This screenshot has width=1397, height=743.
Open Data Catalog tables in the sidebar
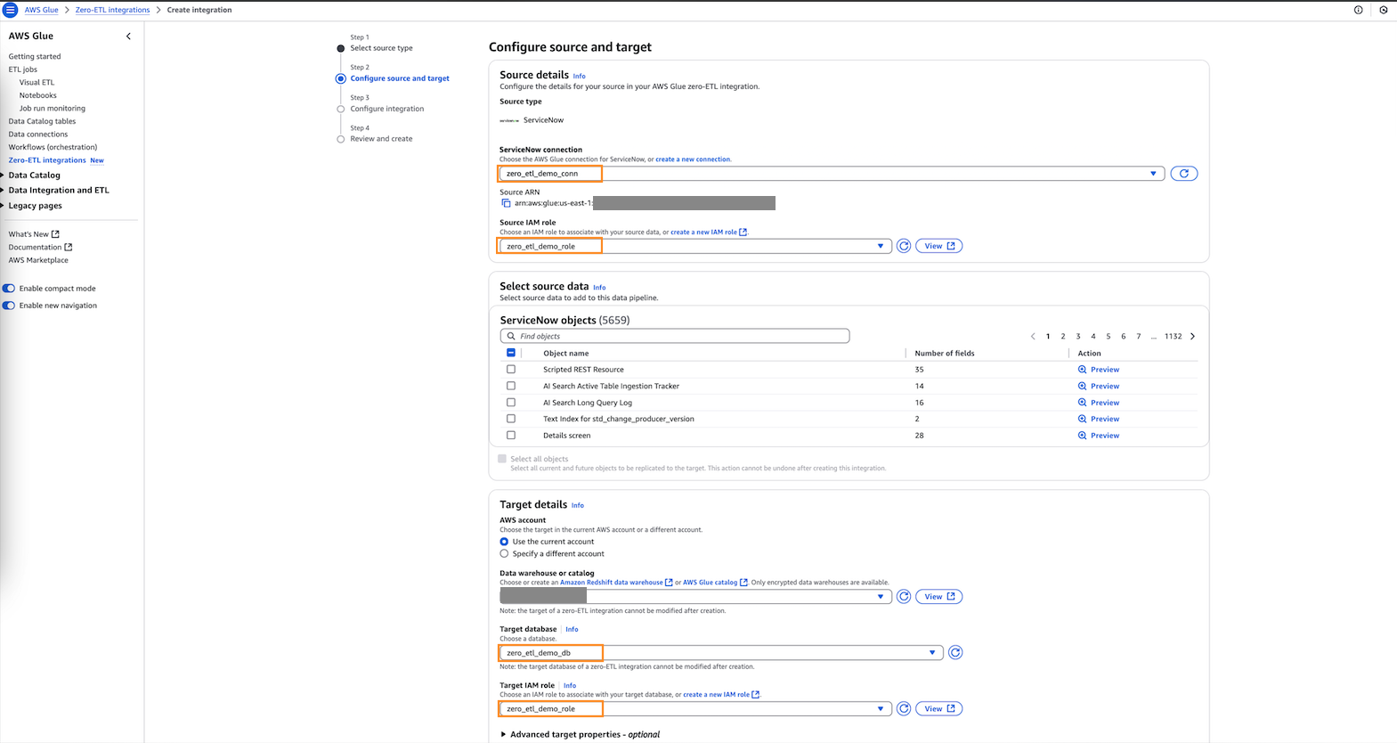(42, 121)
